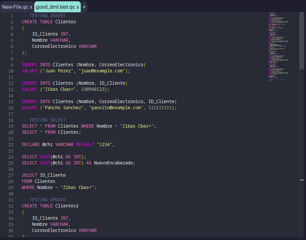Click 'Clientes2' table name on line 32
306x240 pixels.
(67, 206)
